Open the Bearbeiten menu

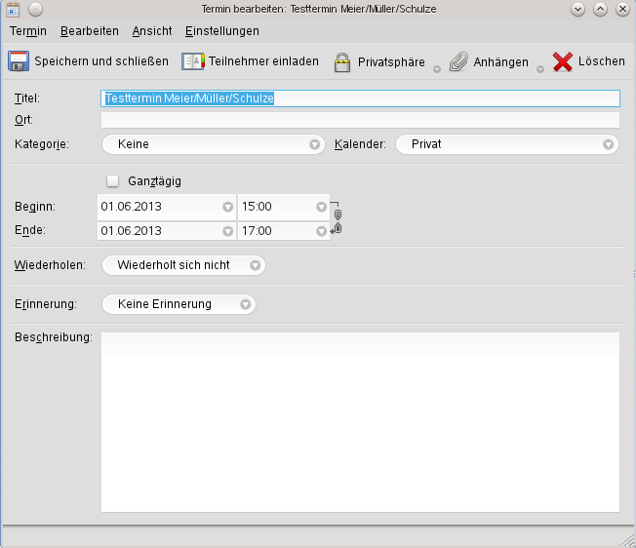point(90,31)
